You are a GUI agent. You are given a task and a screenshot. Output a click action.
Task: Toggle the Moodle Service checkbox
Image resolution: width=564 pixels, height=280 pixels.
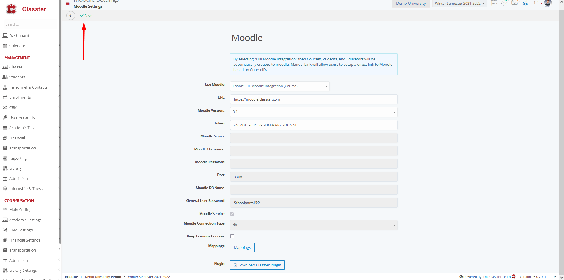pyautogui.click(x=232, y=214)
